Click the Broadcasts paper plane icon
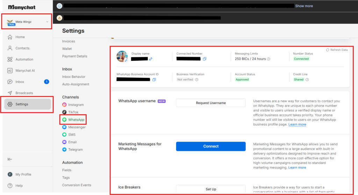The width and height of the screenshot is (358, 195). point(10,93)
